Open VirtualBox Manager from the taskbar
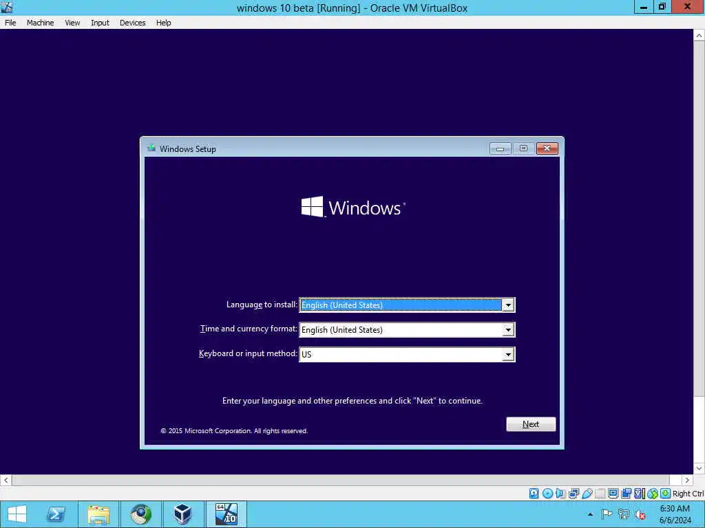This screenshot has height=528, width=705. tap(182, 514)
